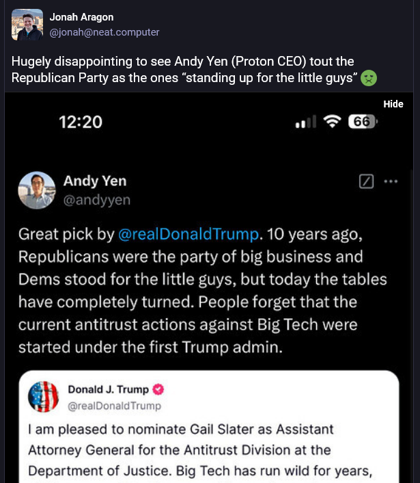Click the pink verified badge icon
This screenshot has width=420, height=483.
click(x=158, y=390)
